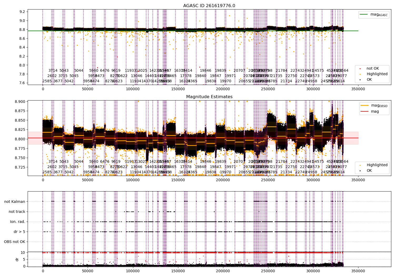This screenshot has height=277, width=395.
Task: Click obsid label 19846 in top plot
Action: pyautogui.click(x=206, y=71)
